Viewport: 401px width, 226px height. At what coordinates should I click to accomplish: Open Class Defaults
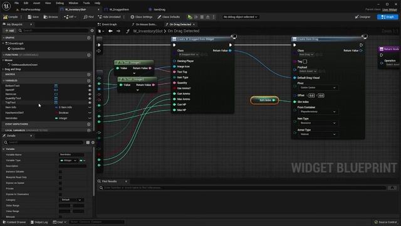pyautogui.click(x=169, y=17)
